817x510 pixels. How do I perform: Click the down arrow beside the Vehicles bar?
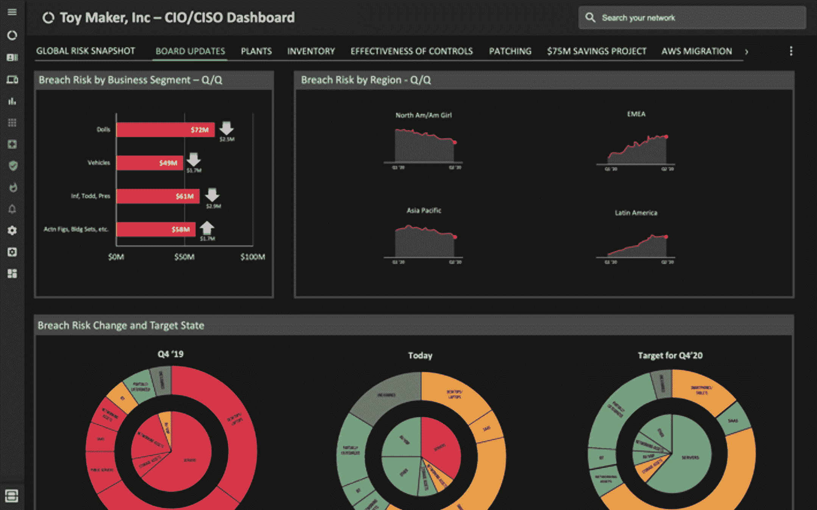[x=193, y=160]
